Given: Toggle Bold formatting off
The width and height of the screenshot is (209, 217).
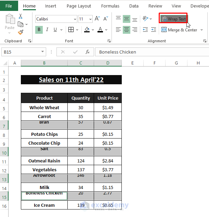Looking at the screenshot, I should pos(39,30).
